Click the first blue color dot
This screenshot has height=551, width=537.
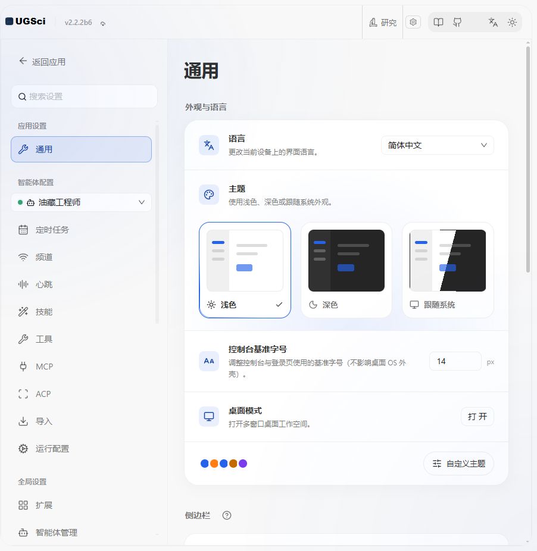(x=204, y=464)
